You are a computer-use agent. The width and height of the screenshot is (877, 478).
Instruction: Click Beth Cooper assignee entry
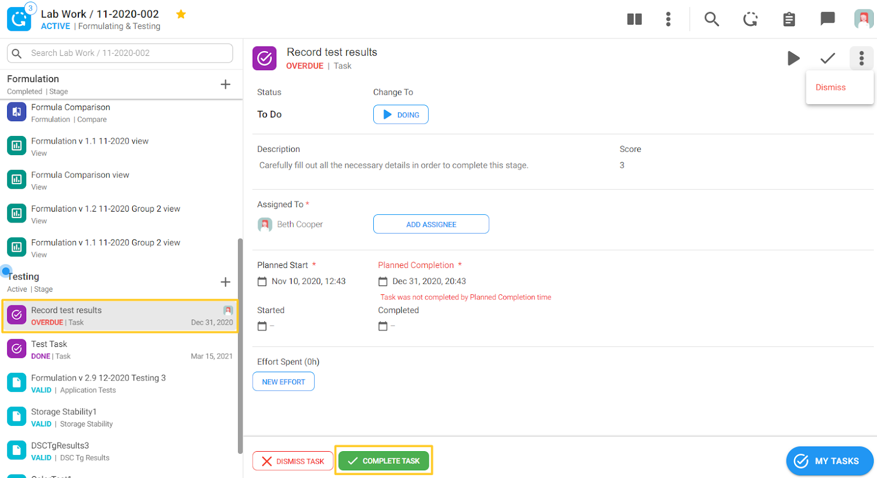(291, 224)
